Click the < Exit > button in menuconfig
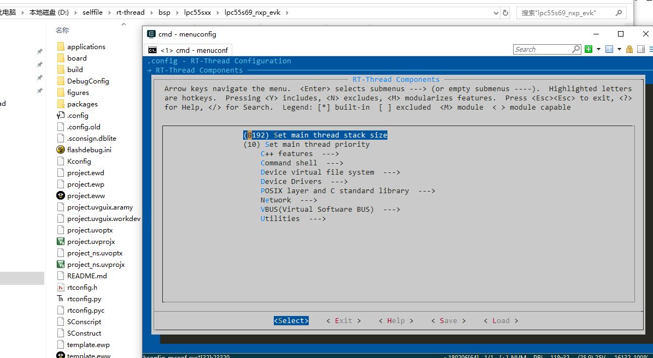 [x=344, y=320]
